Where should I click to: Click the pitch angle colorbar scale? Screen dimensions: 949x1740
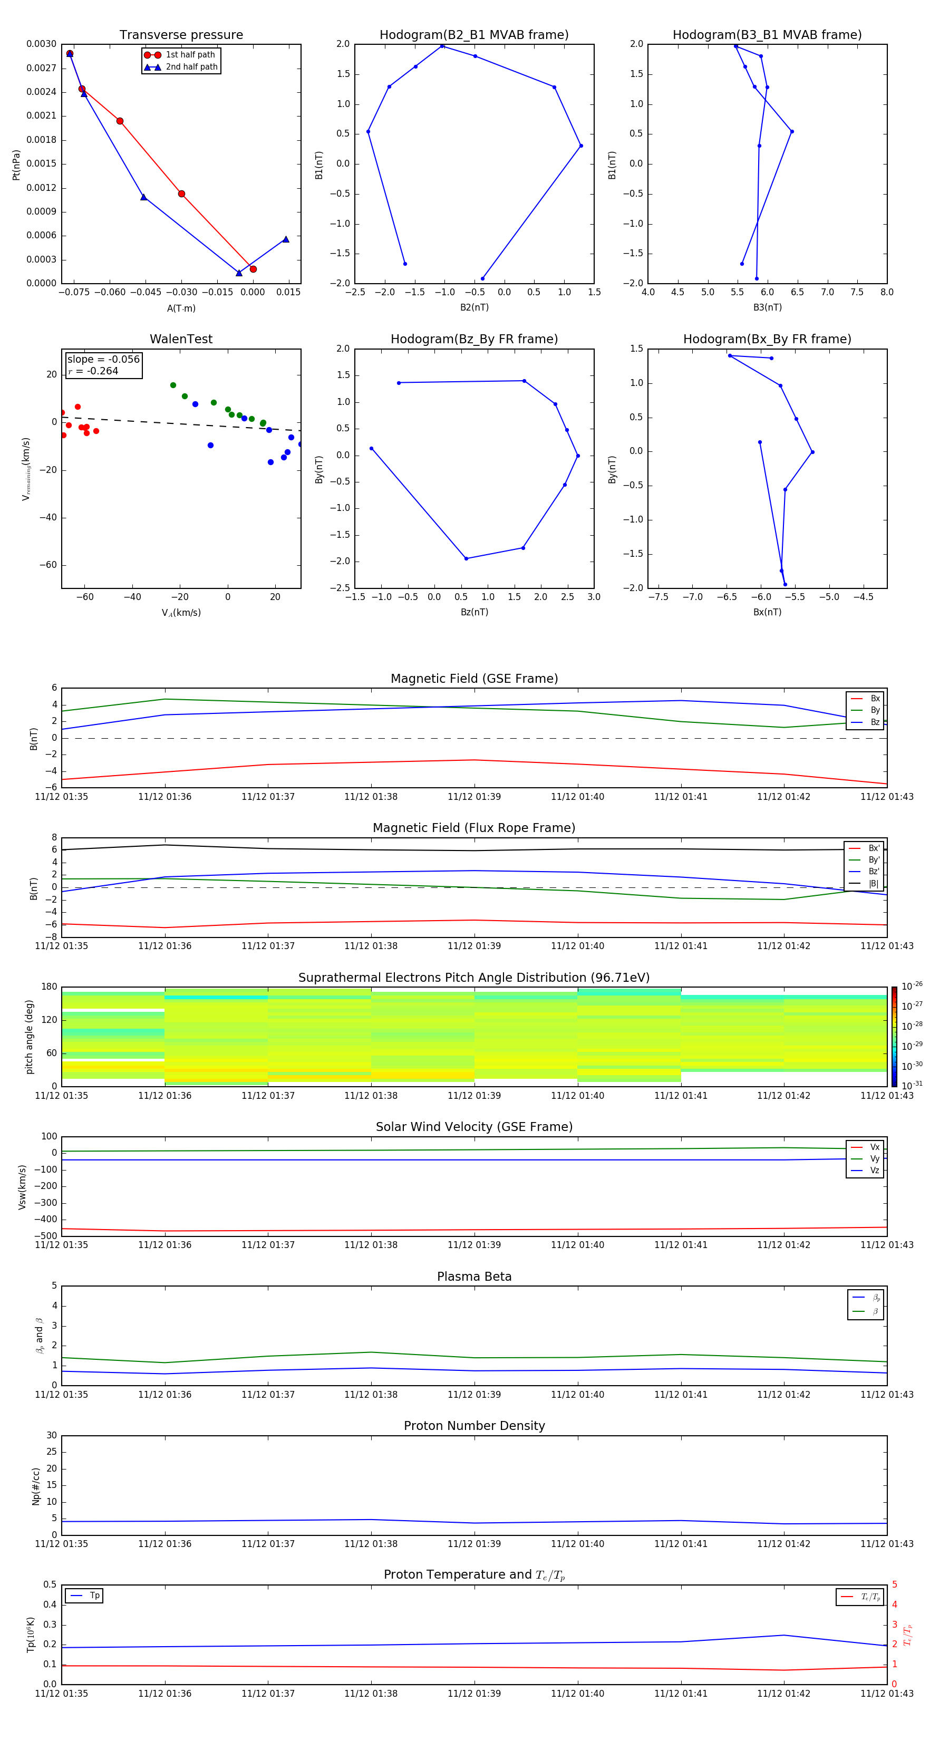coord(894,1037)
